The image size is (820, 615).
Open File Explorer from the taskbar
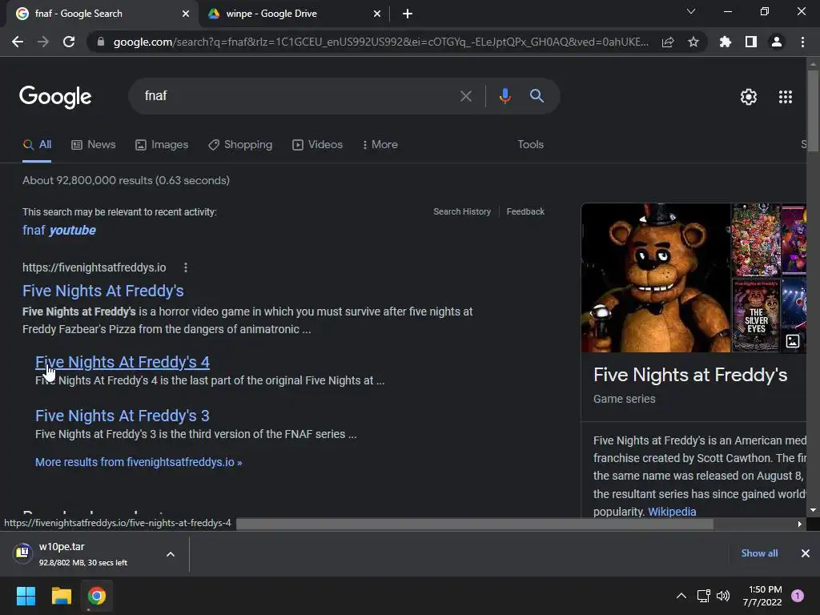tap(61, 596)
